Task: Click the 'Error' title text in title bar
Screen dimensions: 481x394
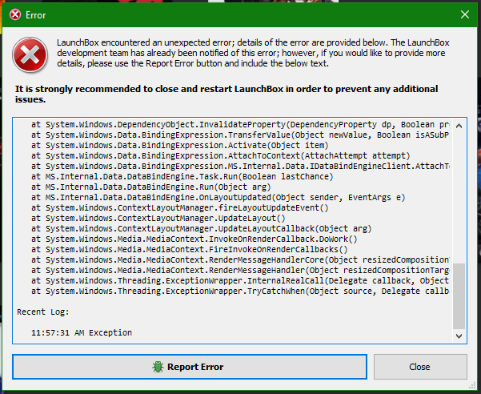Action: coord(35,15)
